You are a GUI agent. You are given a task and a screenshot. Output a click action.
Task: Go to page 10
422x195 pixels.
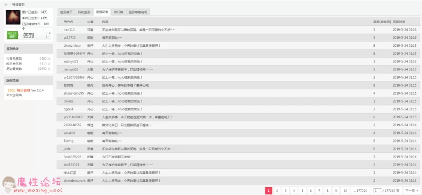pyautogui.click(x=345, y=191)
